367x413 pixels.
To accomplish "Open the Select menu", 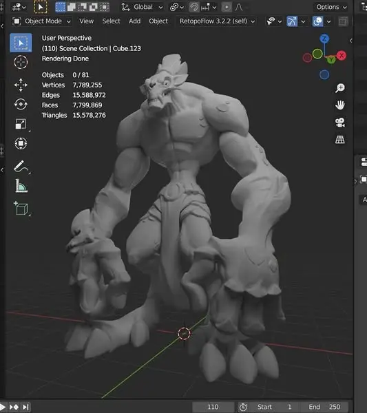I will pyautogui.click(x=111, y=21).
